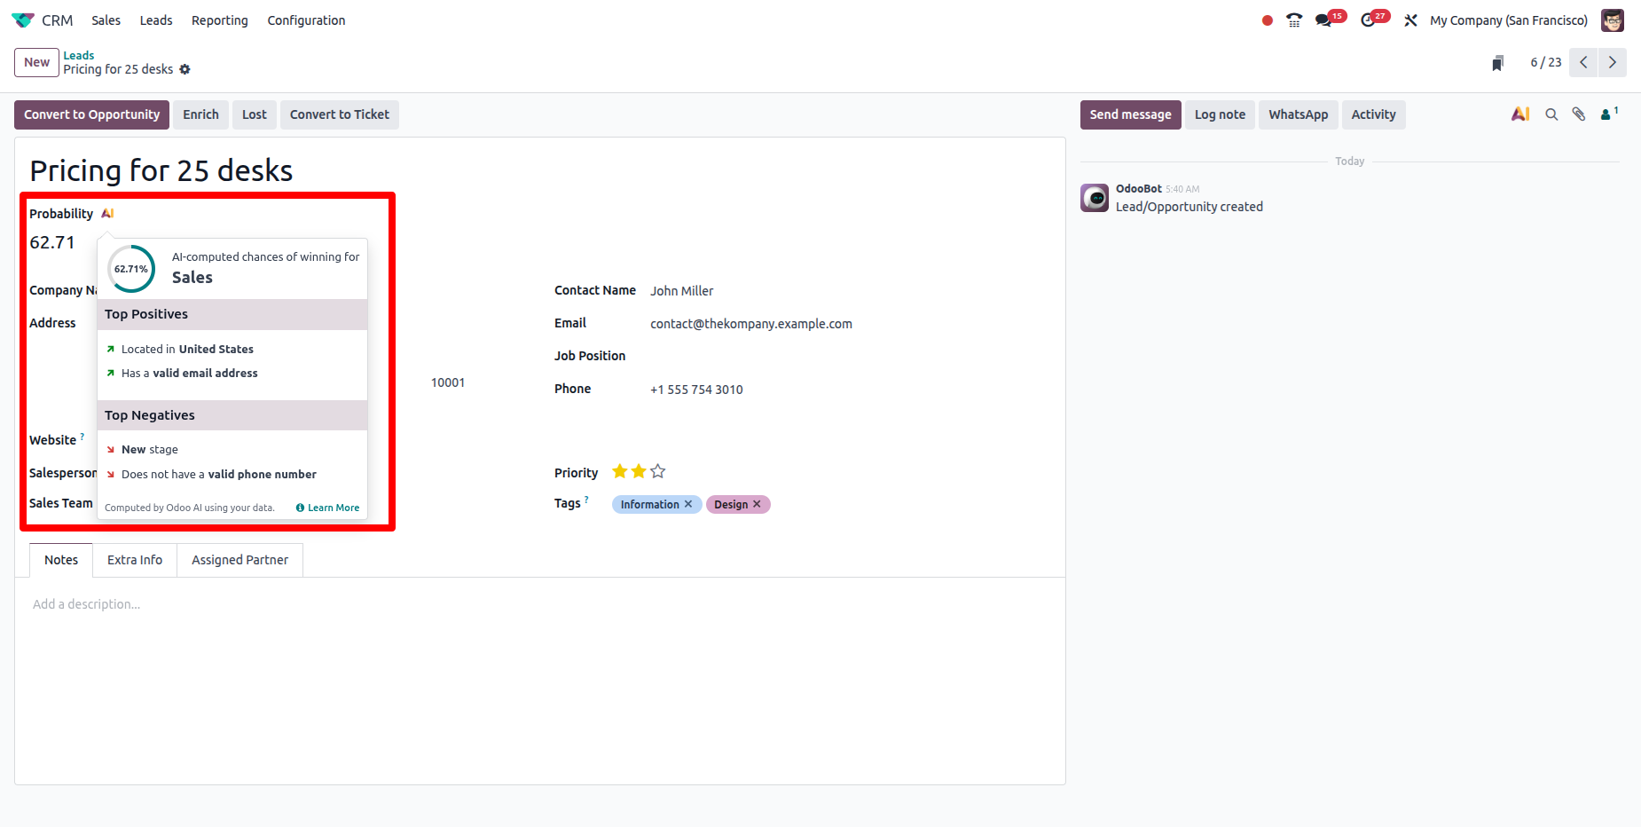Open the Configuration menu
Image resolution: width=1641 pixels, height=827 pixels.
(x=306, y=20)
